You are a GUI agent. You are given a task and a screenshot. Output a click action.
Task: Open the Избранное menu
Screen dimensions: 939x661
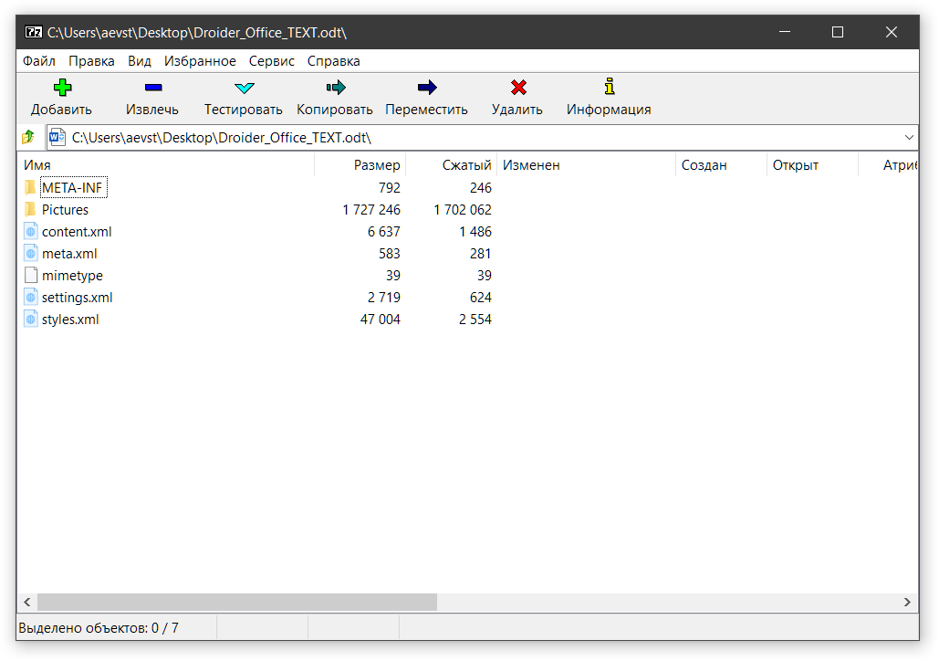click(x=200, y=61)
